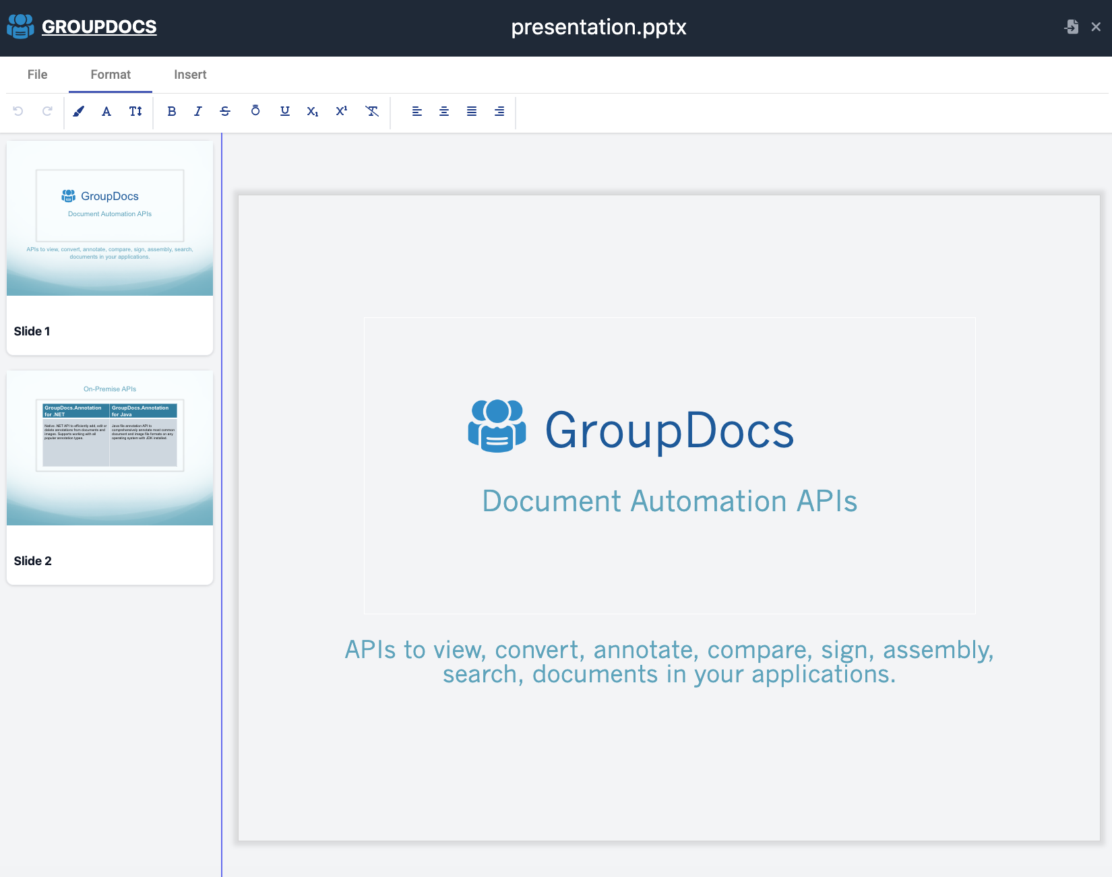Open the File tab
Screen dimensions: 1112x877
coord(38,75)
